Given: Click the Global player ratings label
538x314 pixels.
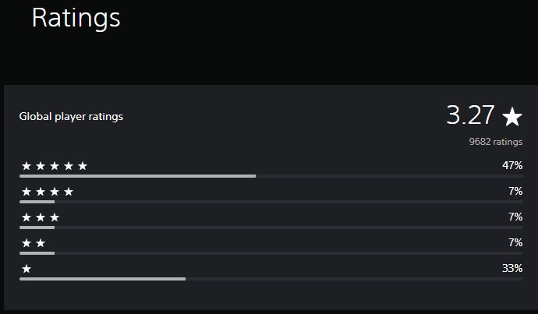Looking at the screenshot, I should 71,117.
